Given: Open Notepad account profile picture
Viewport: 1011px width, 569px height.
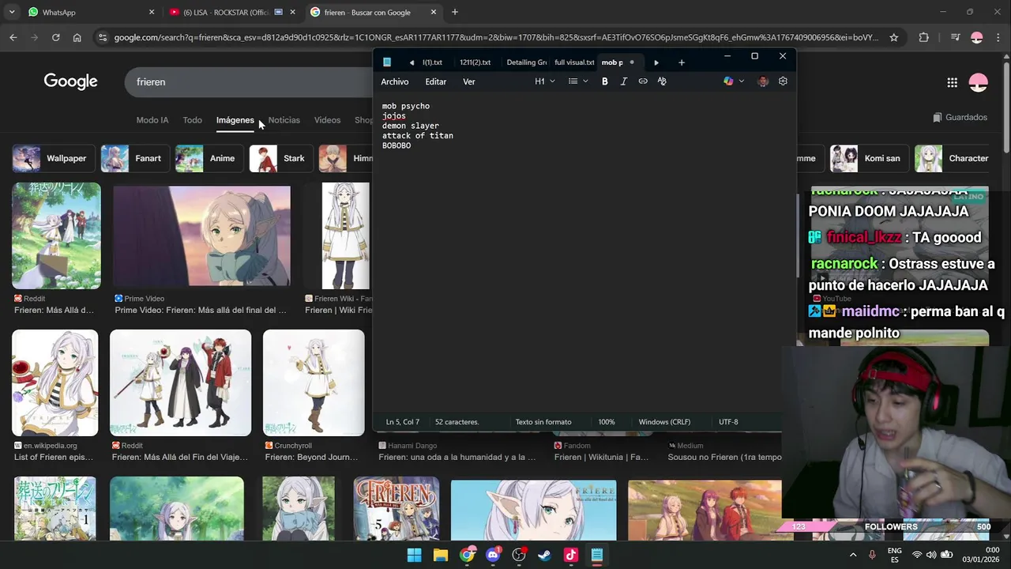Looking at the screenshot, I should pyautogui.click(x=763, y=81).
